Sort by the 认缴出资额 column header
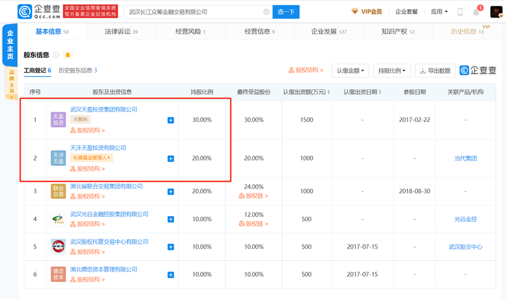The width and height of the screenshot is (506, 299). click(306, 92)
